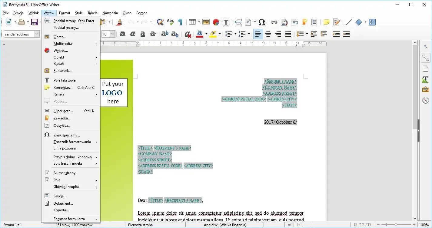The image size is (432, 228).
Task: Open paragraph style dropdown 'sender address'
Action: coord(37,34)
